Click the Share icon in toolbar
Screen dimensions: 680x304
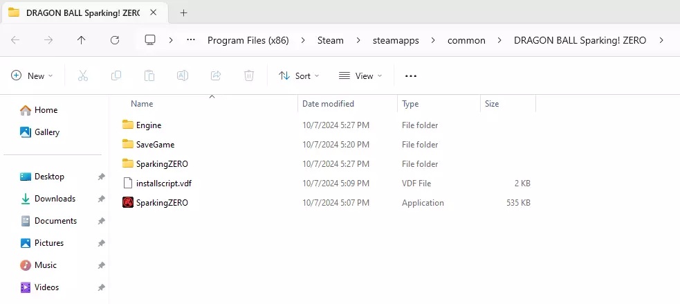[x=216, y=75]
